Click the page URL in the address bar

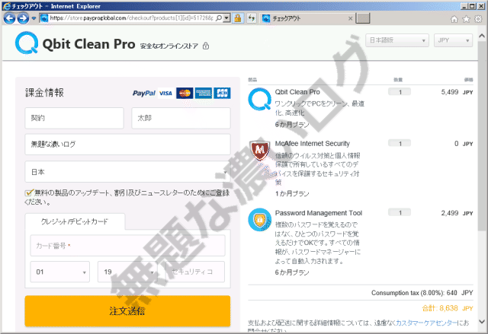[132, 18]
